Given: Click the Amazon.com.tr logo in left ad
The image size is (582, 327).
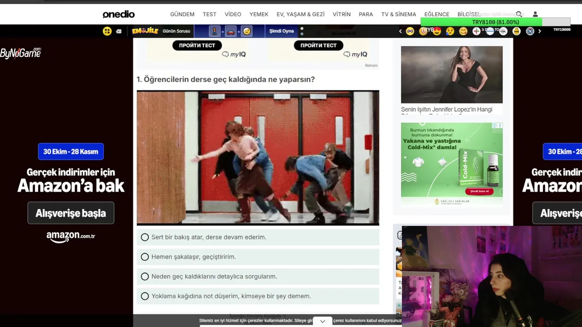Looking at the screenshot, I should pos(70,236).
